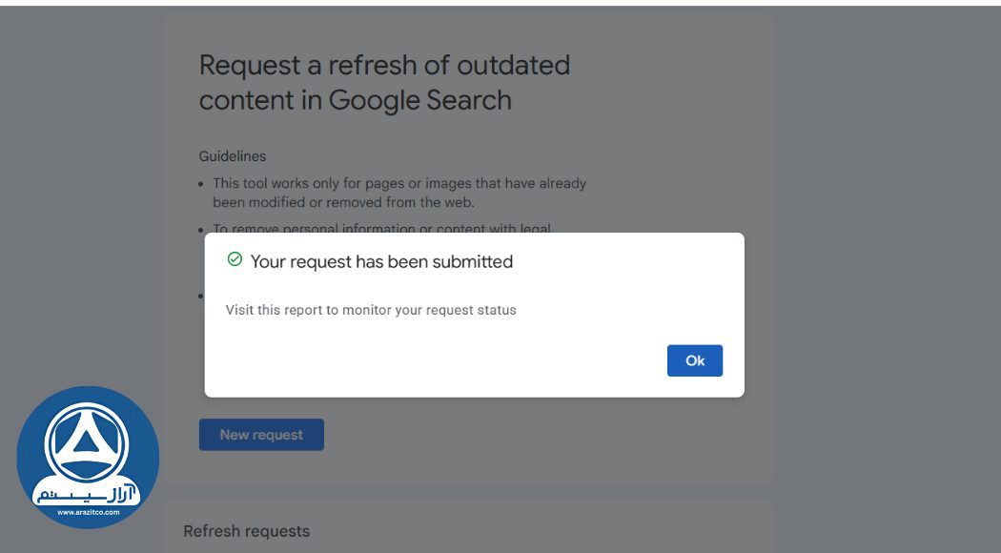Viewport: 1001px width, 553px height.
Task: Click the "Request a refresh of outdated content" heading
Action: click(384, 65)
